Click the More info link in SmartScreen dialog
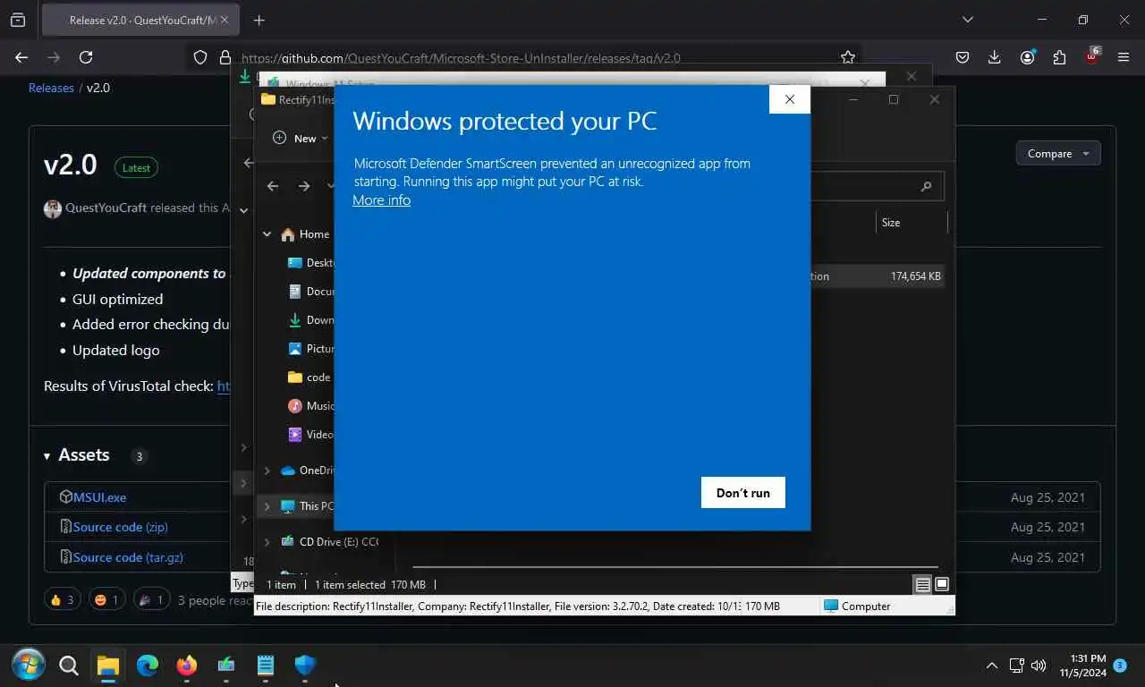Screen dimensions: 1145x687 381,200
